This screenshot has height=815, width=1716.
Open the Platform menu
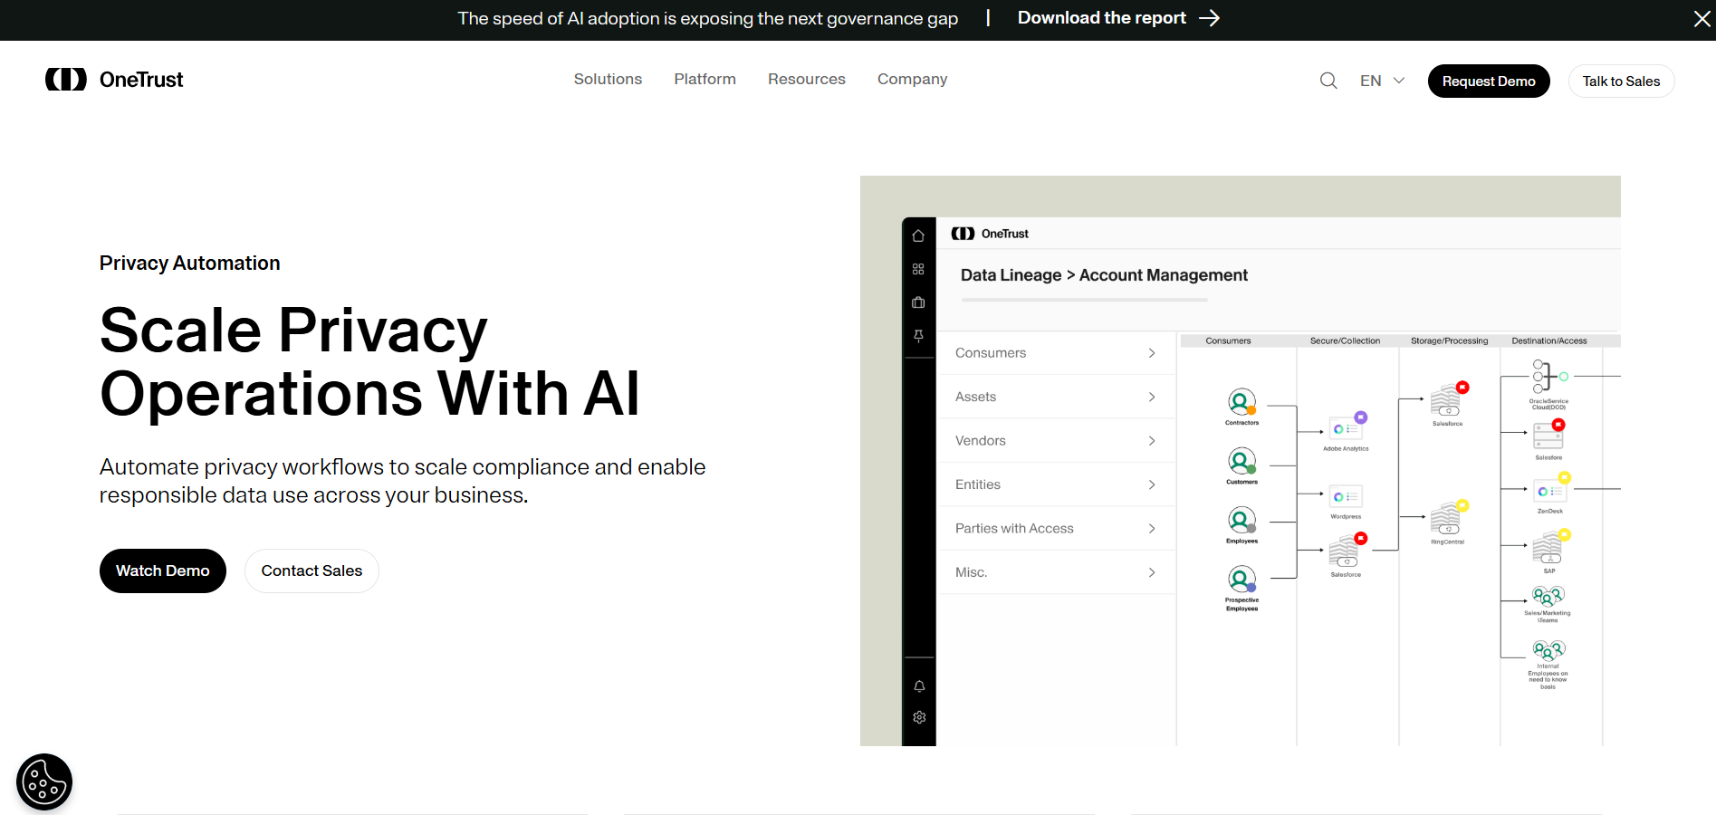pyautogui.click(x=705, y=80)
